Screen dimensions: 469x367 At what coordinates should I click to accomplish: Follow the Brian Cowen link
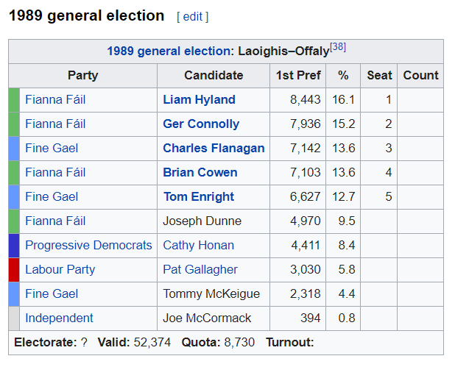tap(200, 172)
